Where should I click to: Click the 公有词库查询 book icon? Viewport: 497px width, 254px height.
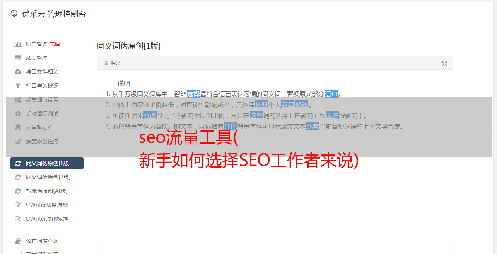pyautogui.click(x=18, y=241)
